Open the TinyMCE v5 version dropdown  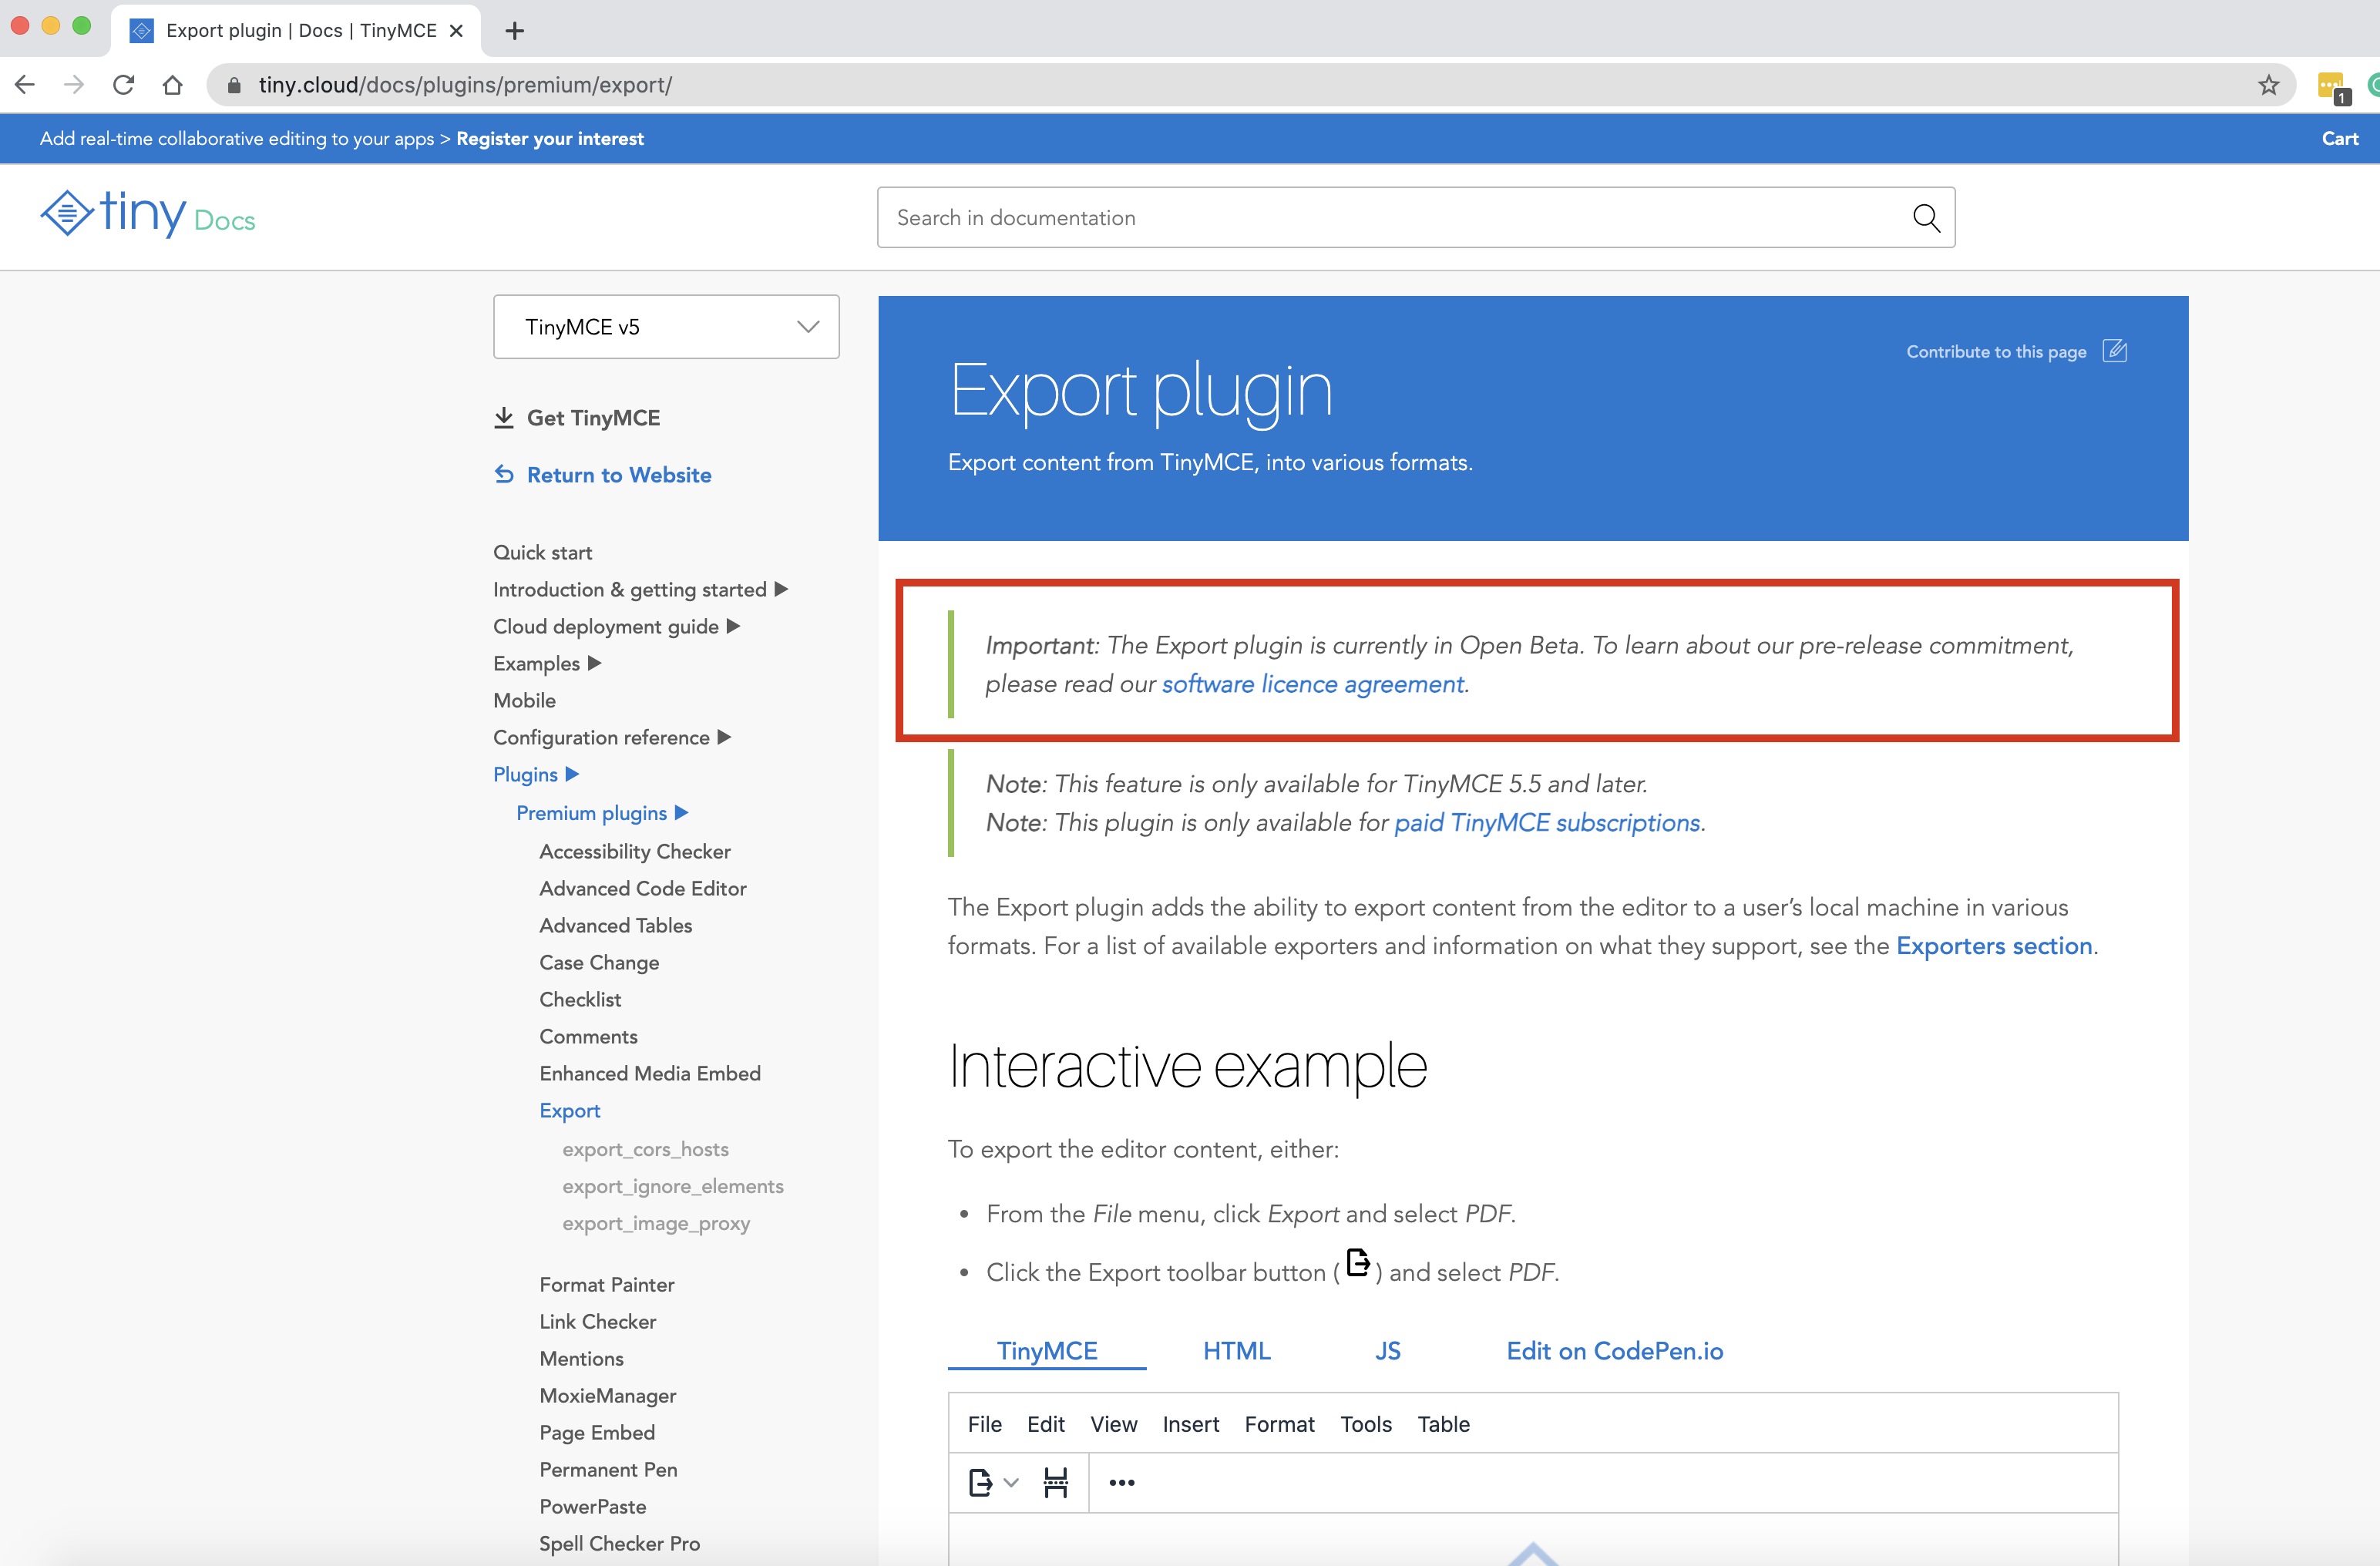[x=666, y=327]
